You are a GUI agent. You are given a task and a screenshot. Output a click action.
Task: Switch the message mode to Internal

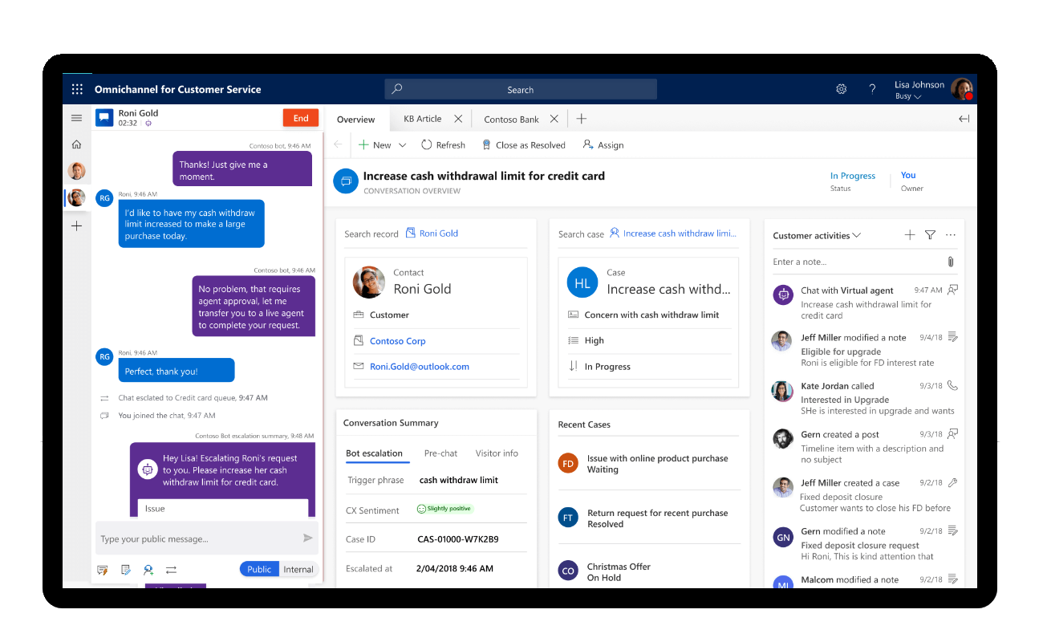(x=298, y=568)
